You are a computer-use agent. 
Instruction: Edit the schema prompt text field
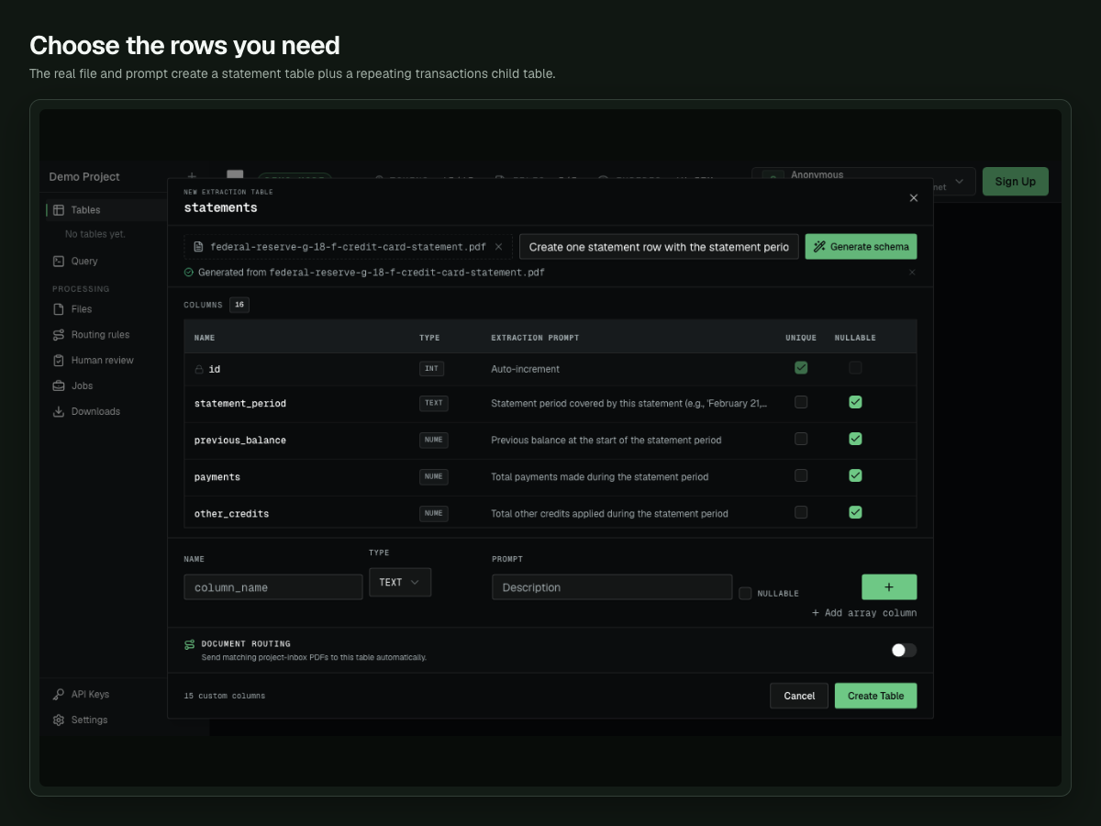tap(659, 247)
